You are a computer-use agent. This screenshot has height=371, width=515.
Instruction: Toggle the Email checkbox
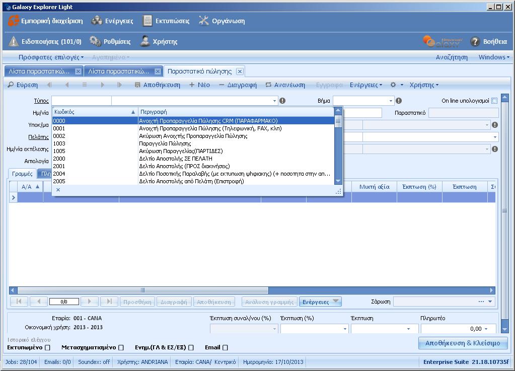tap(226, 347)
